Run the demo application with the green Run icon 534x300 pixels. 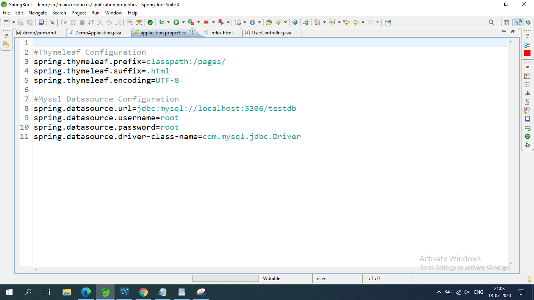point(176,22)
